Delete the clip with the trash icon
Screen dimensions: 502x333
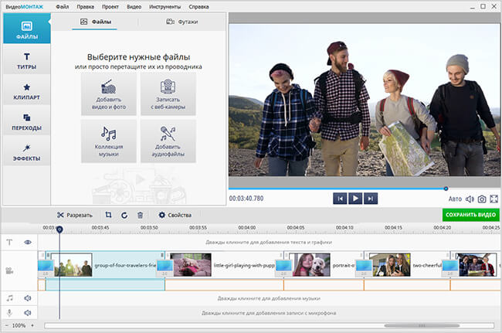click(x=140, y=215)
